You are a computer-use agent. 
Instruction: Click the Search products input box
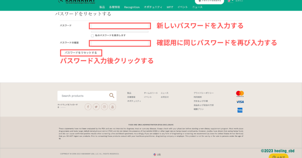pos(83,96)
